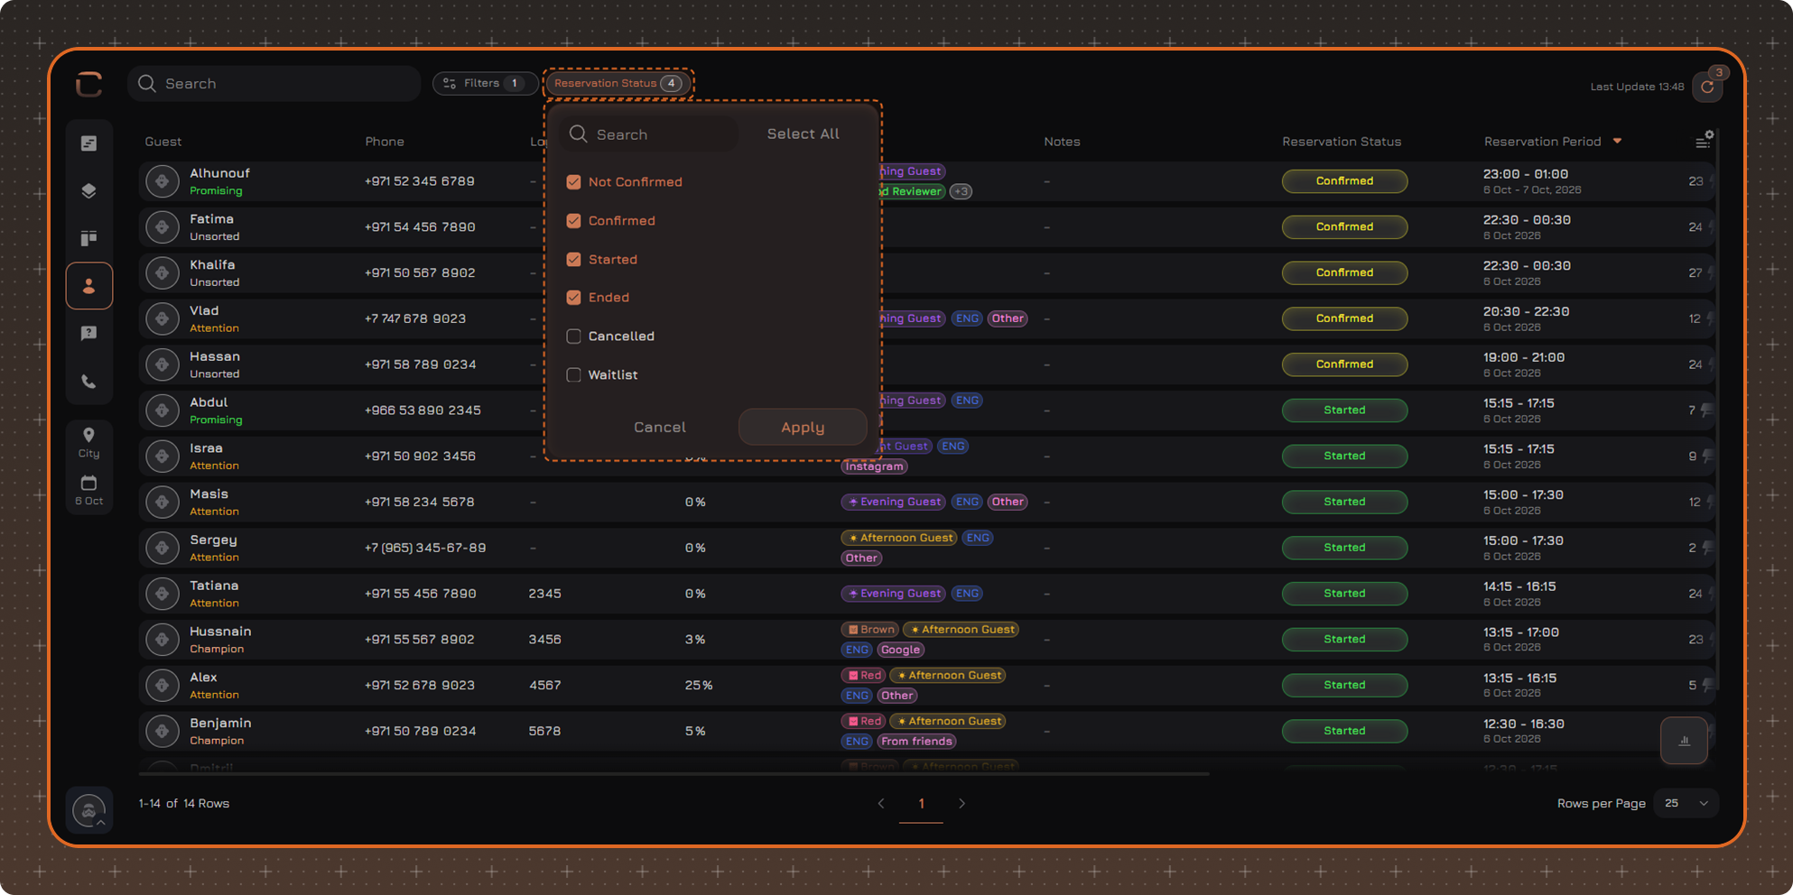Image resolution: width=1793 pixels, height=895 pixels.
Task: Click the search field inside status popup
Action: click(648, 134)
